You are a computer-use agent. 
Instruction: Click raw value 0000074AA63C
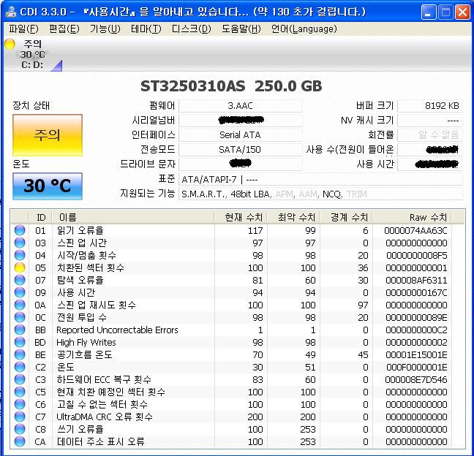[415, 230]
